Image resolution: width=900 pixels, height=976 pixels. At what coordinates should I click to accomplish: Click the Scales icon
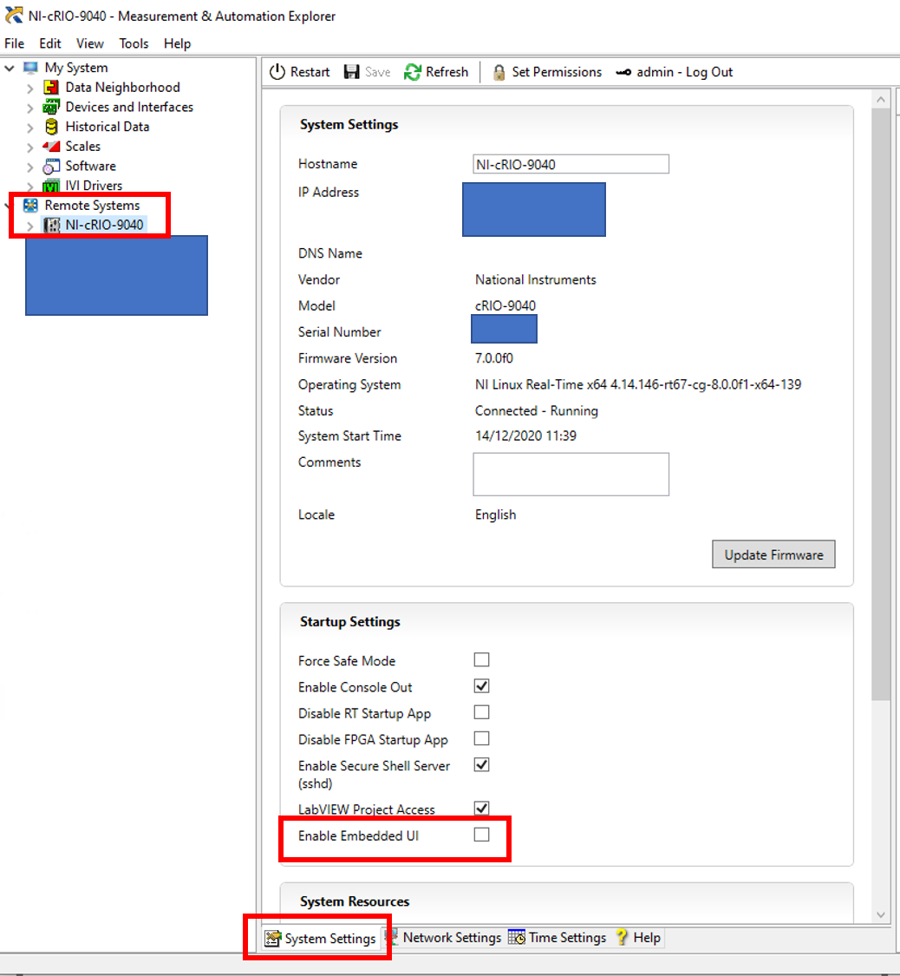(x=51, y=147)
